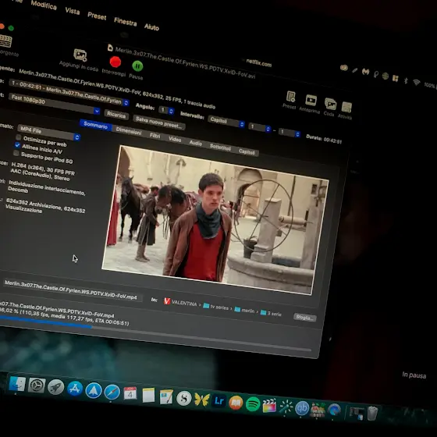Viewport: 437px width, 437px height.
Task: Click the 'Durata: 00:42:51' text
Action: click(x=324, y=139)
